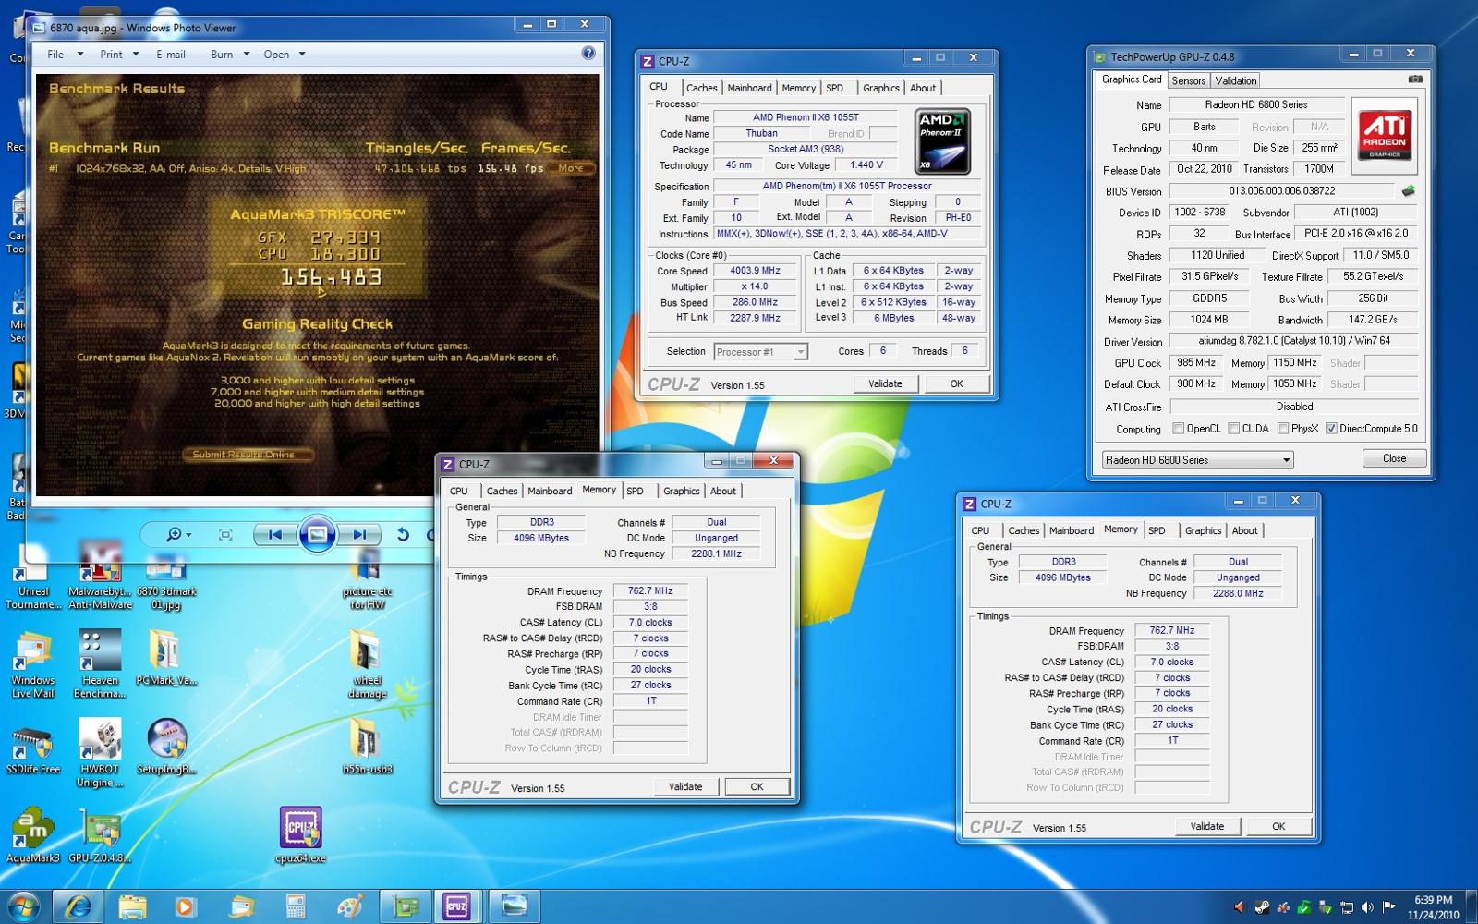Click the GPU Clock 985 MHz field

[x=1196, y=362]
